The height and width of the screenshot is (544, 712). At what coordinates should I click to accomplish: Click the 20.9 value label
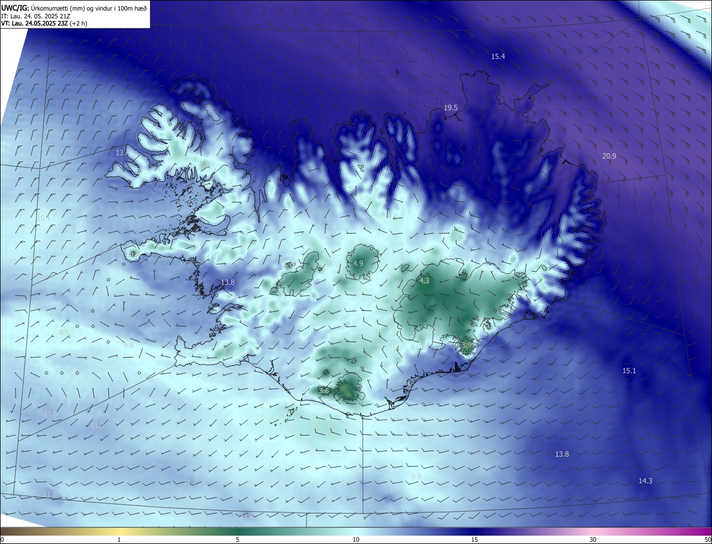pos(609,156)
